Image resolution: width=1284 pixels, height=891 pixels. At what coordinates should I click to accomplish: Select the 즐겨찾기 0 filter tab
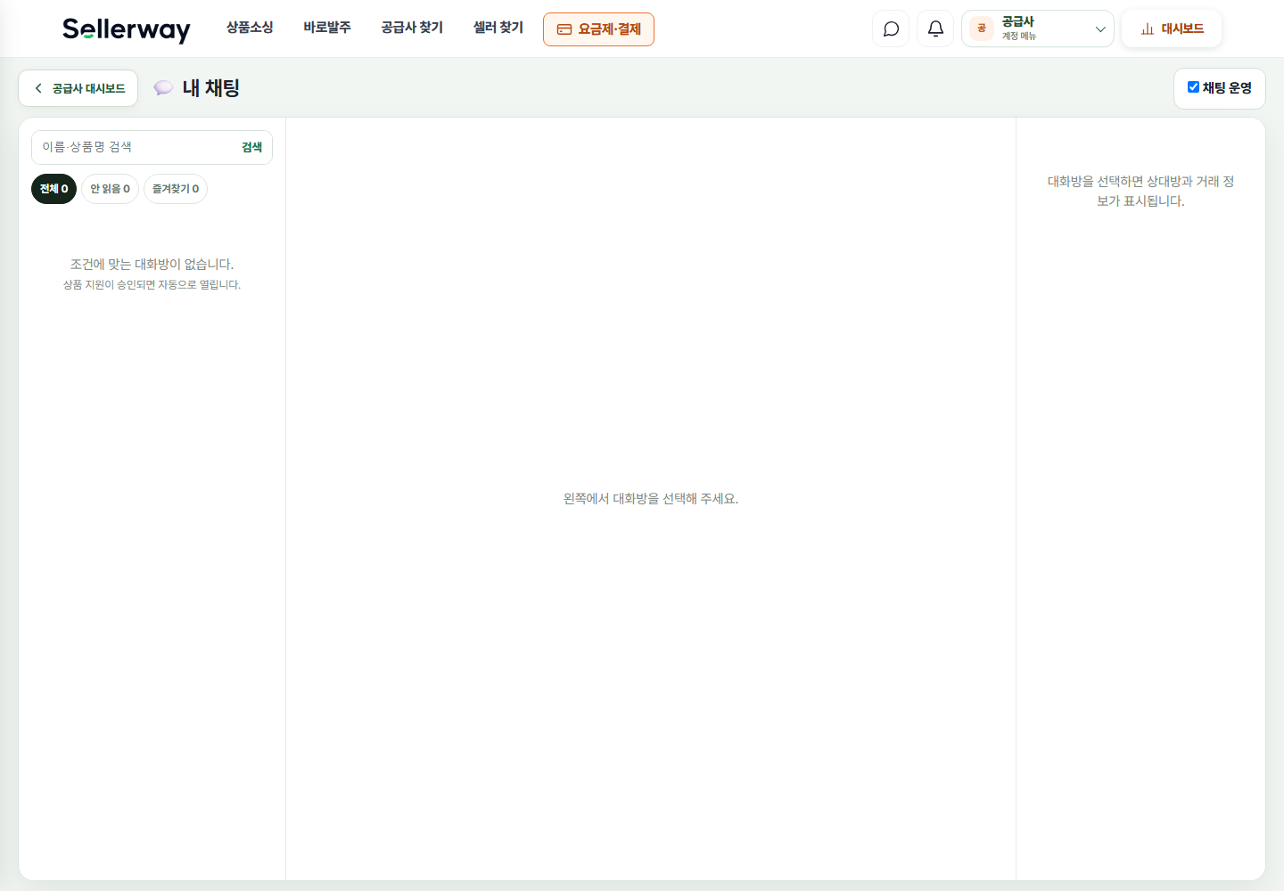tap(176, 189)
